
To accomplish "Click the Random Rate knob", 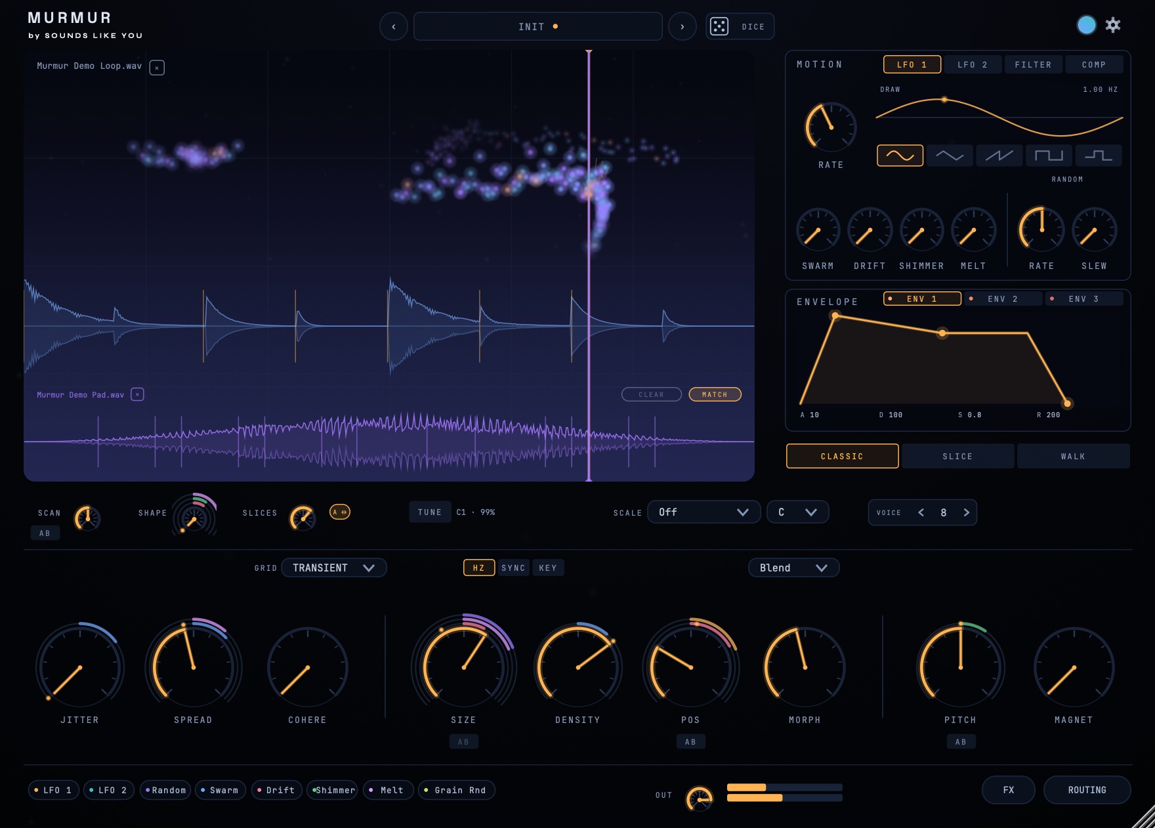I will coord(1041,230).
